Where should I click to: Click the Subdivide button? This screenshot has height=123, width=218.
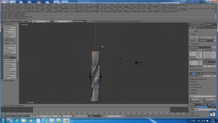pos(10,69)
